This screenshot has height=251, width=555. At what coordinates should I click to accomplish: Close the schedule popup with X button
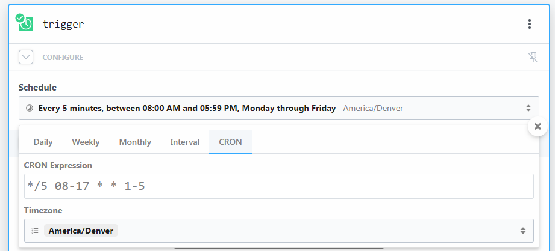pyautogui.click(x=538, y=126)
